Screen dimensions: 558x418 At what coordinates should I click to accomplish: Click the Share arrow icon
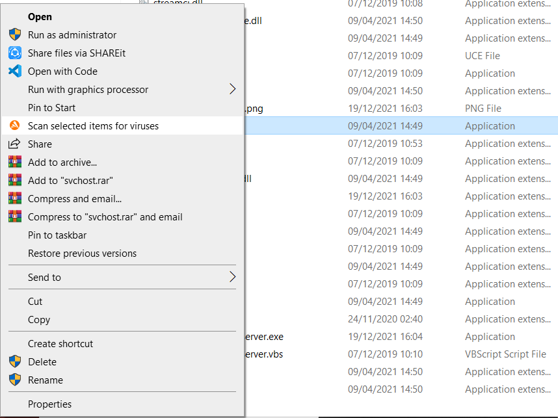[14, 144]
